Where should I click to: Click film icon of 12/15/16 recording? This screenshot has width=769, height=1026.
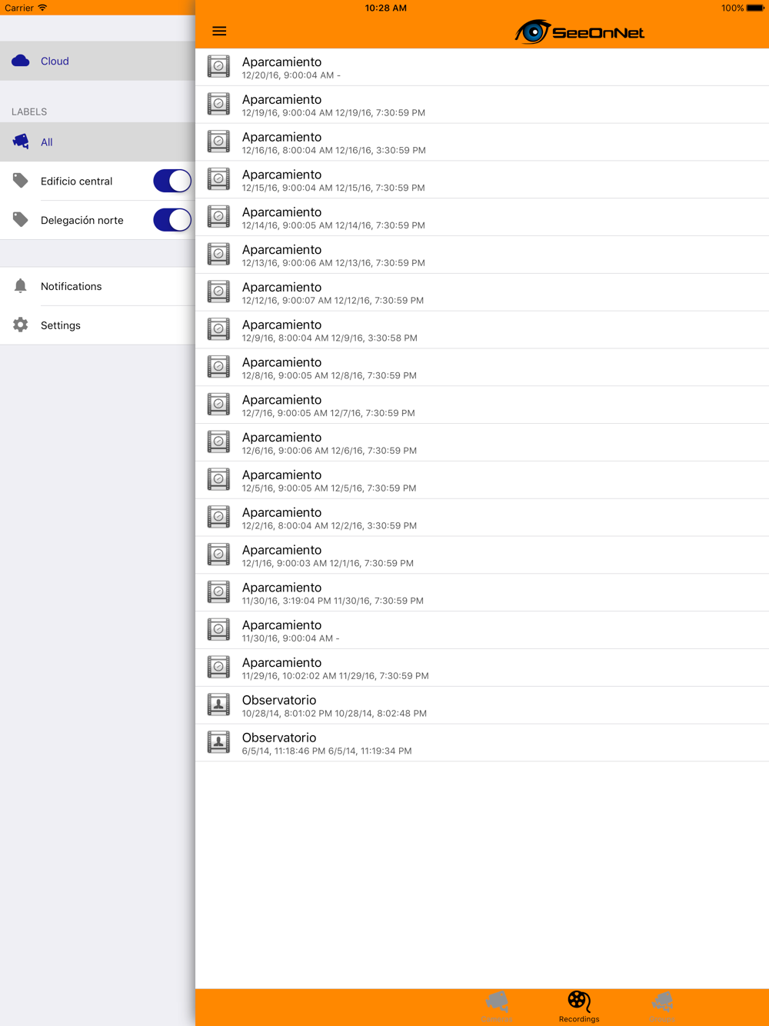click(218, 179)
